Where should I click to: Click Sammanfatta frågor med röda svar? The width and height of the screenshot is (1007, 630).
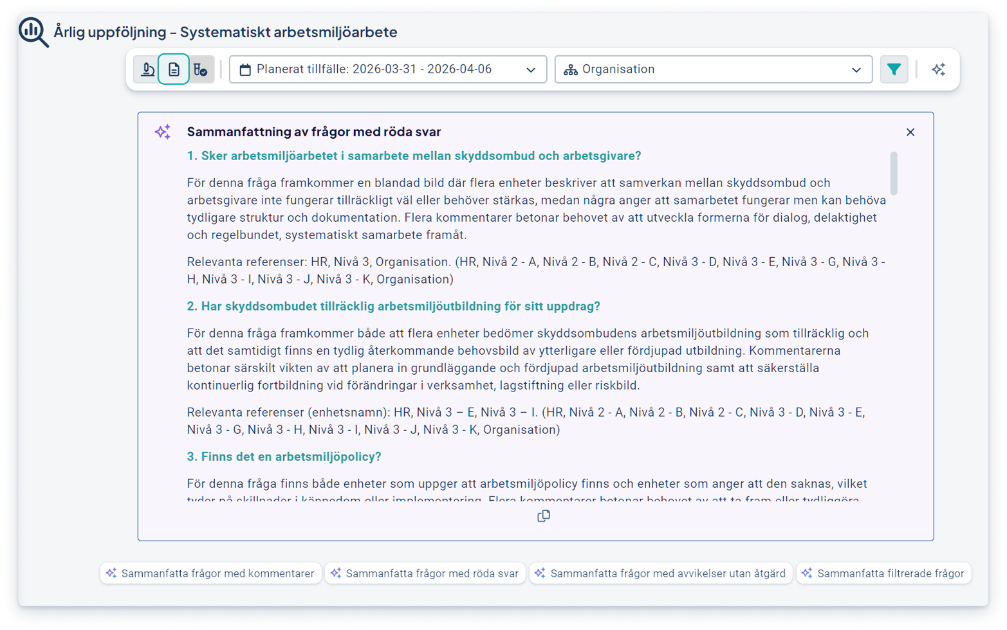click(x=425, y=573)
